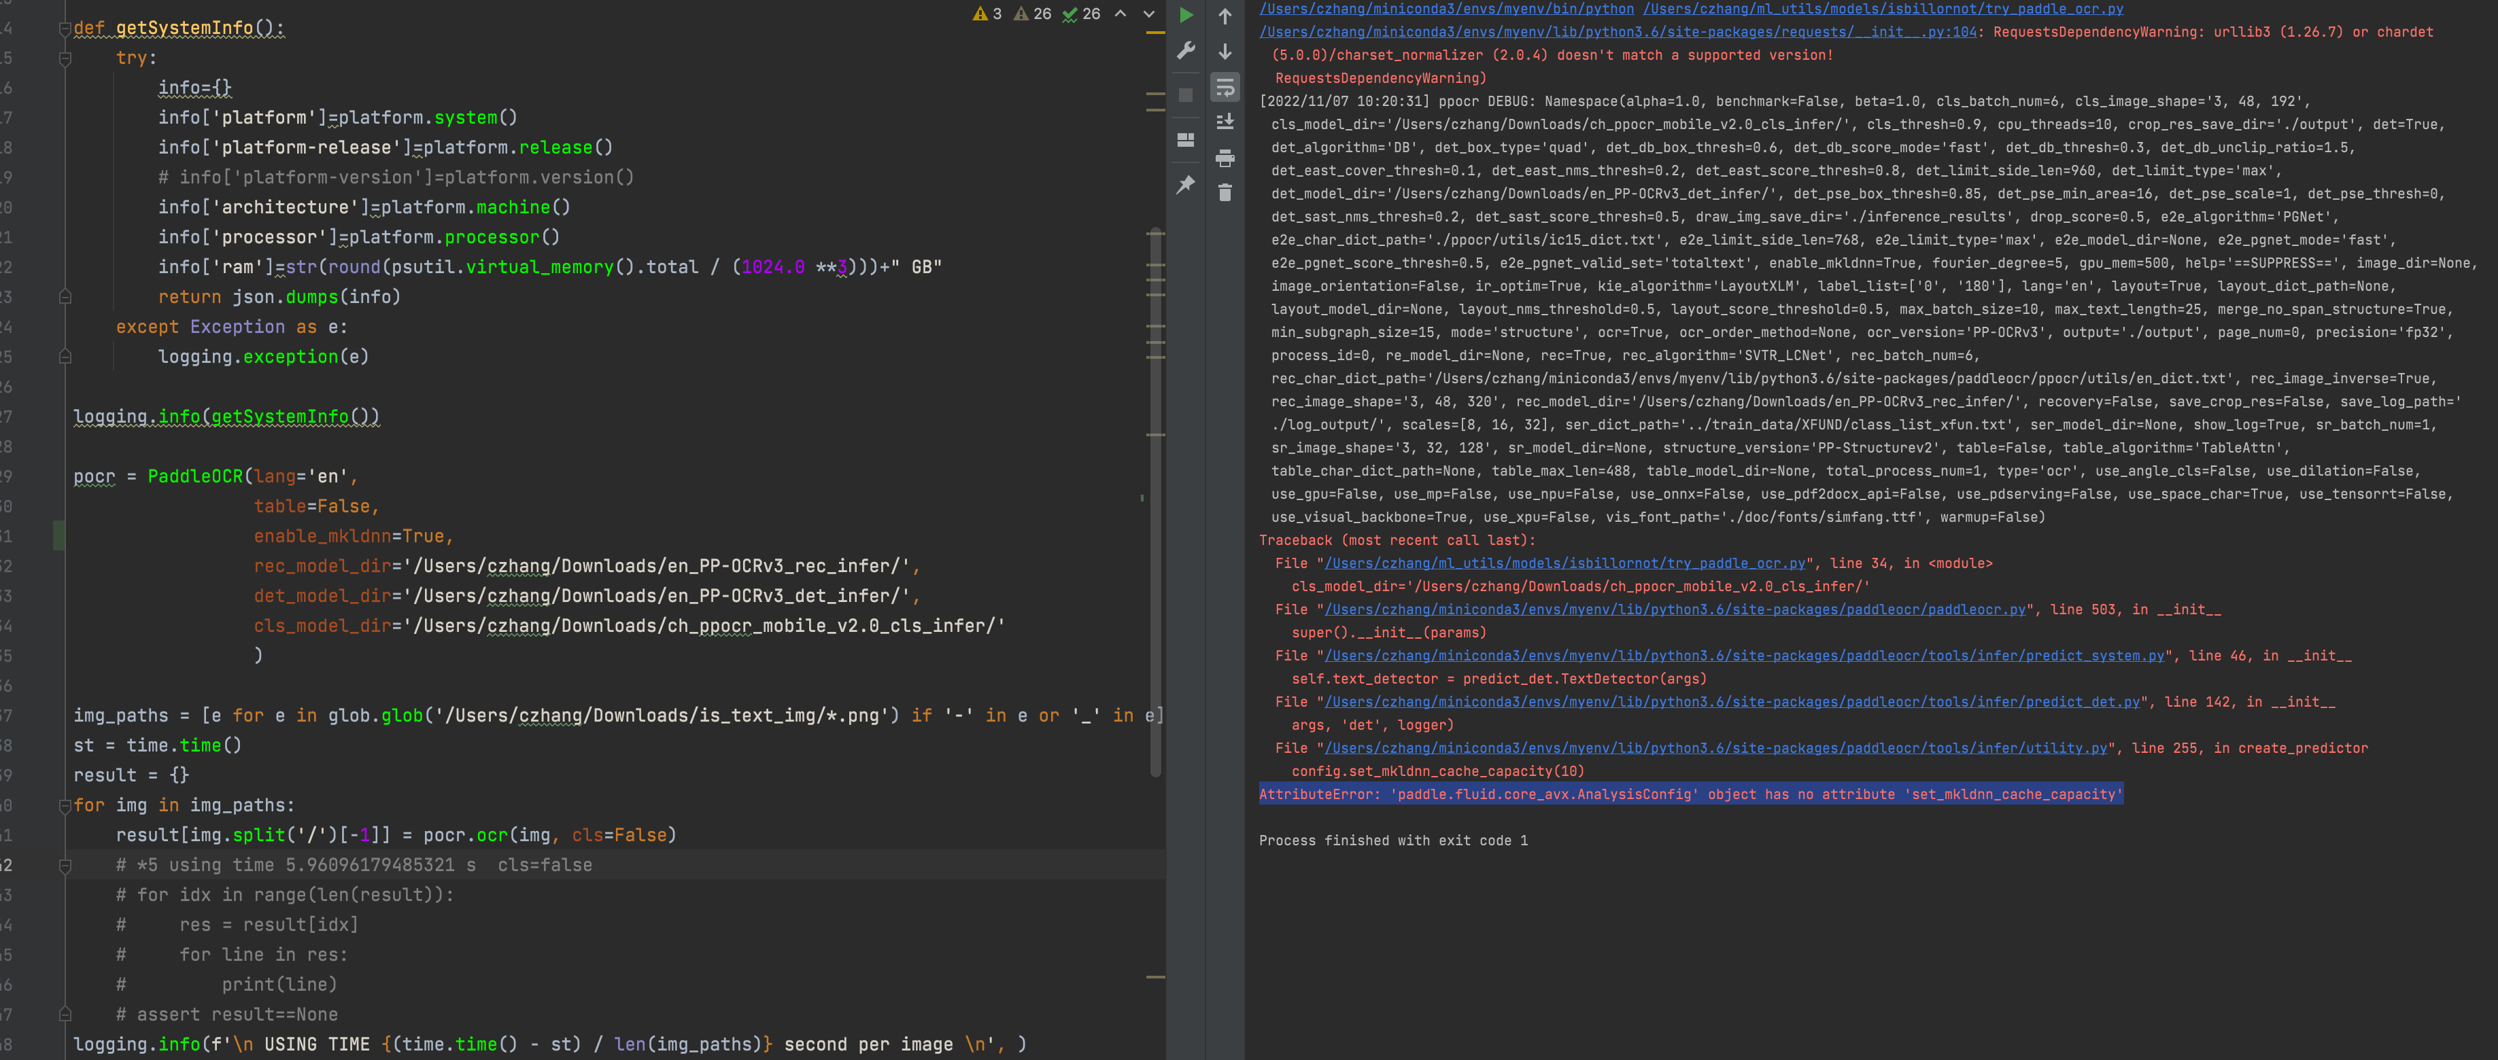
Task: Click "info['processor']=platform.processor()" line
Action: [x=359, y=237]
